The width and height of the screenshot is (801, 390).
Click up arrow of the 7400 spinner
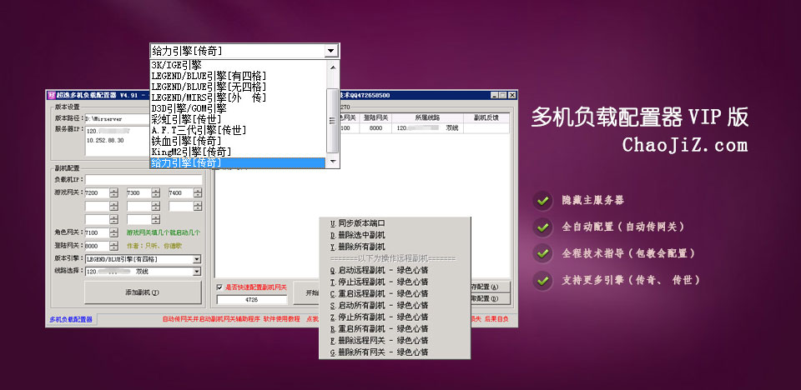[198, 191]
